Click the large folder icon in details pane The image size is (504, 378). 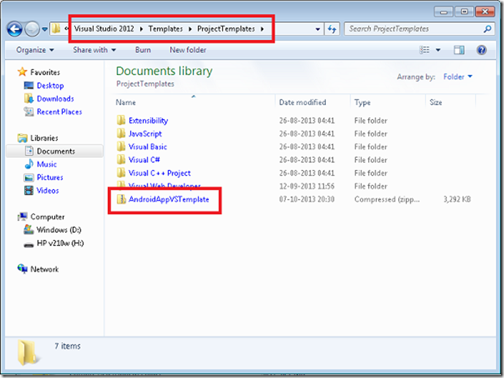tap(28, 352)
